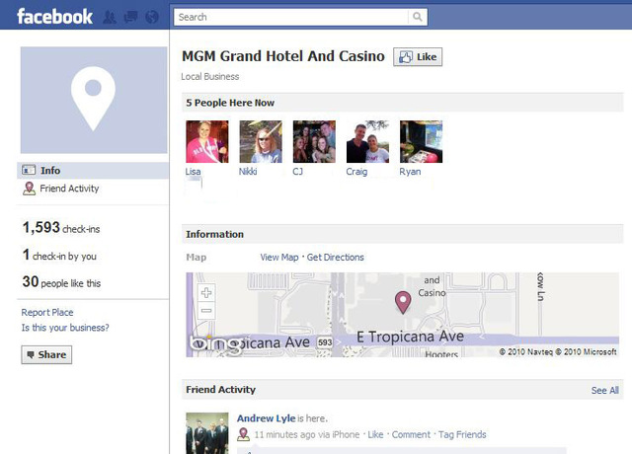Open the View Map link

point(279,257)
